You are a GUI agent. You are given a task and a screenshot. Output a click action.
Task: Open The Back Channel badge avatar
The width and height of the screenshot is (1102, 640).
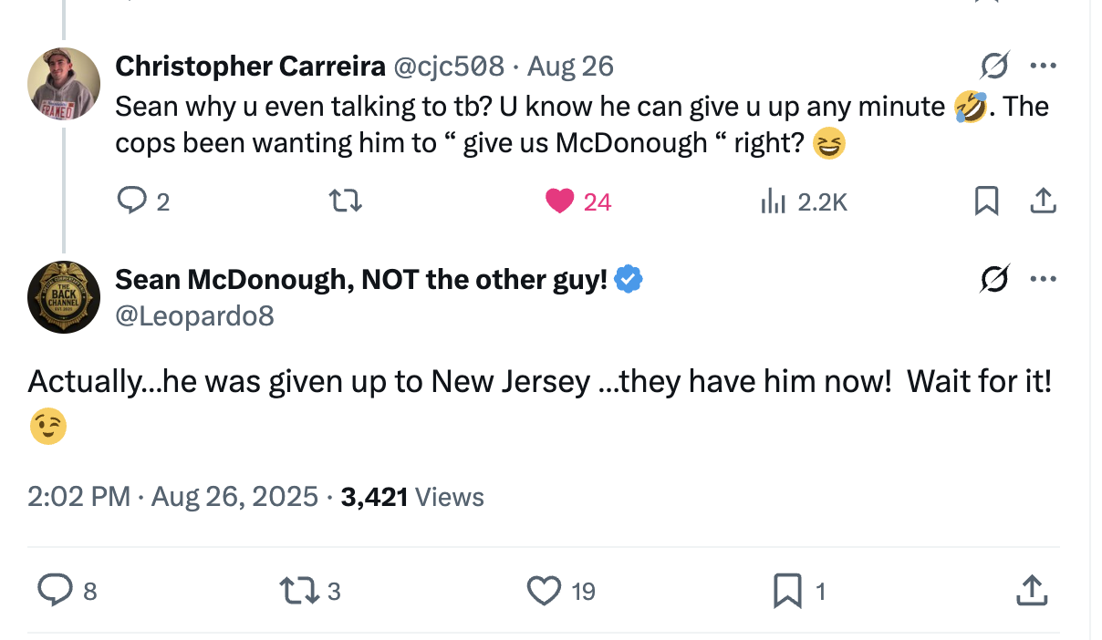click(64, 297)
